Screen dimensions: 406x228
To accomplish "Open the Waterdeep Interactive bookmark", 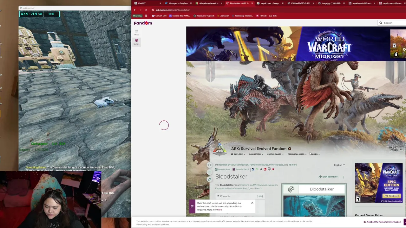I will coord(242,16).
